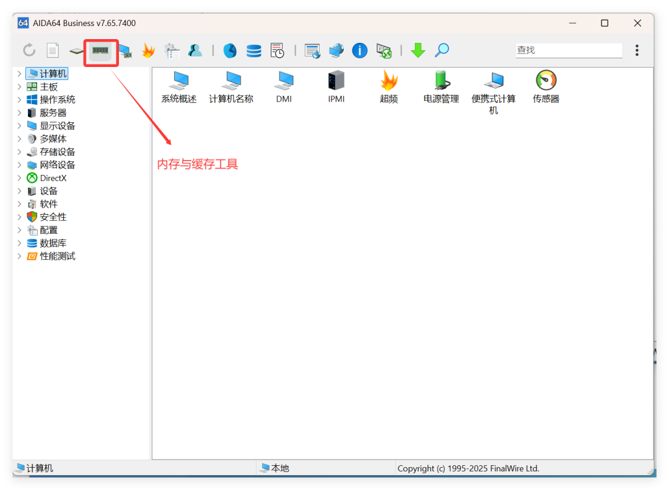Select 存储设备 in the tree

click(x=51, y=152)
